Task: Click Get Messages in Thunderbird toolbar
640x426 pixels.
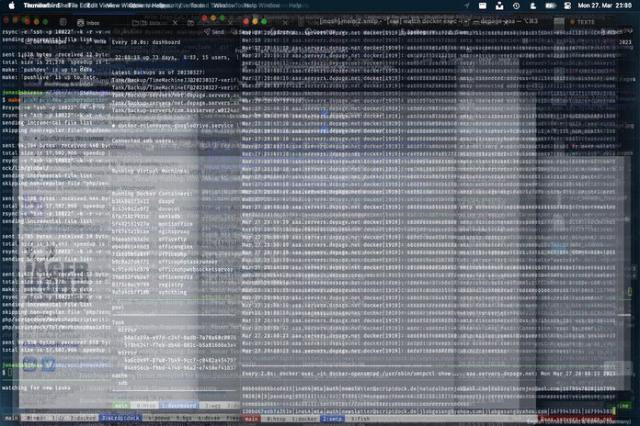Action: tap(48, 41)
